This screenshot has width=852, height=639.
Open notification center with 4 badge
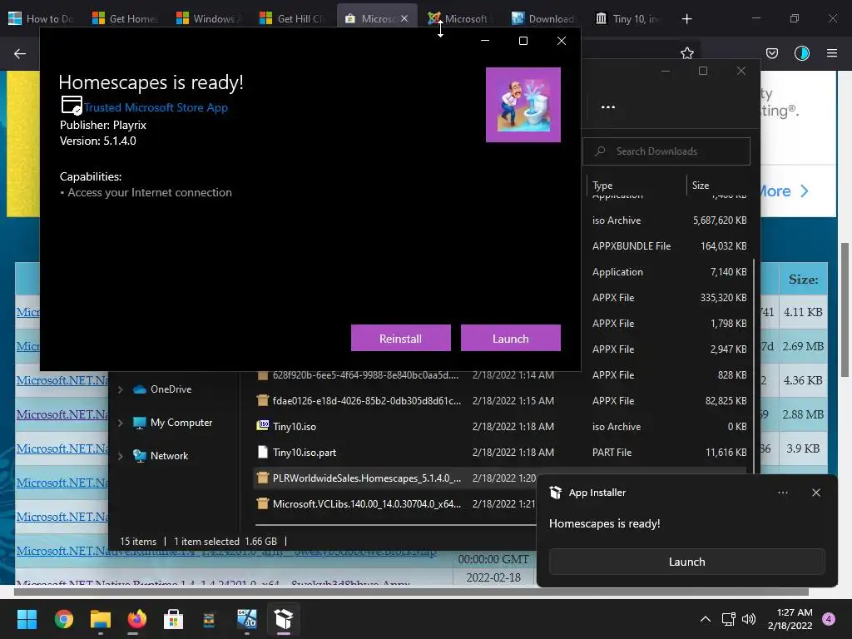click(829, 619)
